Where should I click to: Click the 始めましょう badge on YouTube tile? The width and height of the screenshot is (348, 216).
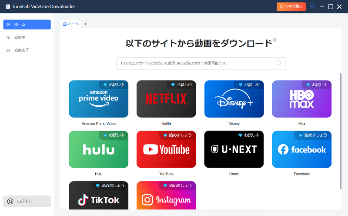pyautogui.click(x=178, y=135)
